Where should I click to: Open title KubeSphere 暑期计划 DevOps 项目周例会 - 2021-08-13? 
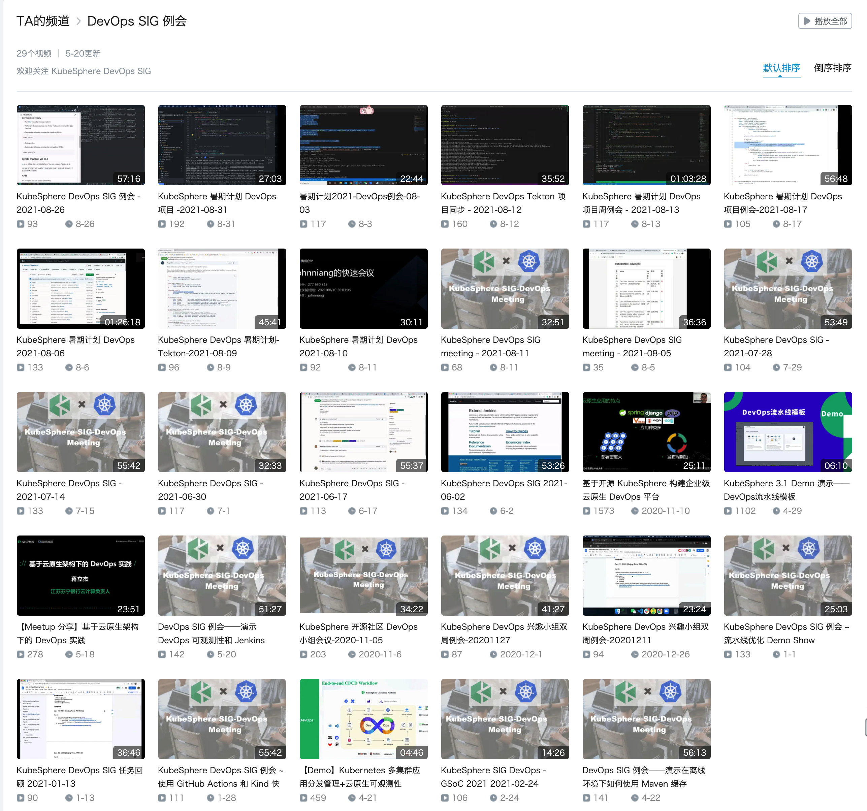(641, 203)
